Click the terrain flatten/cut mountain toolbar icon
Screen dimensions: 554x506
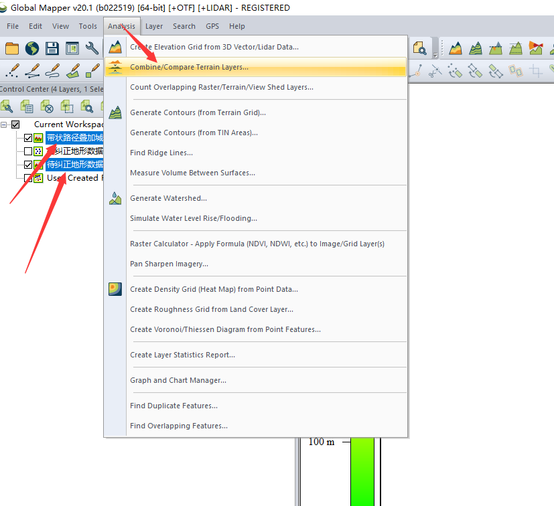coord(496,48)
